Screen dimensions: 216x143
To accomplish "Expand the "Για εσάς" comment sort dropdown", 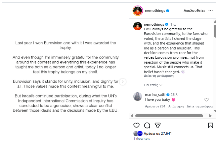I will pos(153,85).
